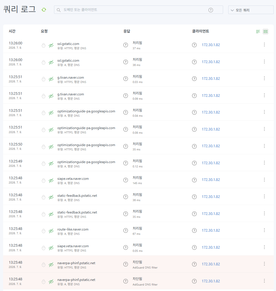The image size is (276, 291).
Task: Open the 모든 쿼리 filter dropdown
Action: (x=251, y=10)
